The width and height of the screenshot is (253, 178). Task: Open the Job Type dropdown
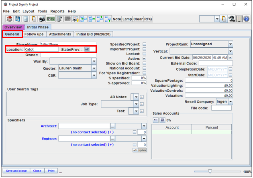(136, 104)
